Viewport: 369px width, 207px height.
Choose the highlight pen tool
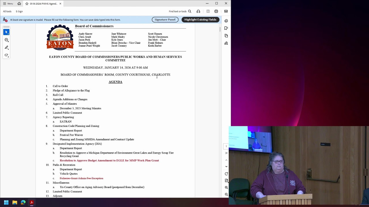6,47
